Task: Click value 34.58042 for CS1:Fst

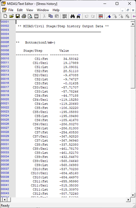Action: click(71, 59)
